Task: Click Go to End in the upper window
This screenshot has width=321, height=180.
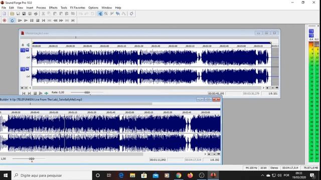Action: point(29,93)
